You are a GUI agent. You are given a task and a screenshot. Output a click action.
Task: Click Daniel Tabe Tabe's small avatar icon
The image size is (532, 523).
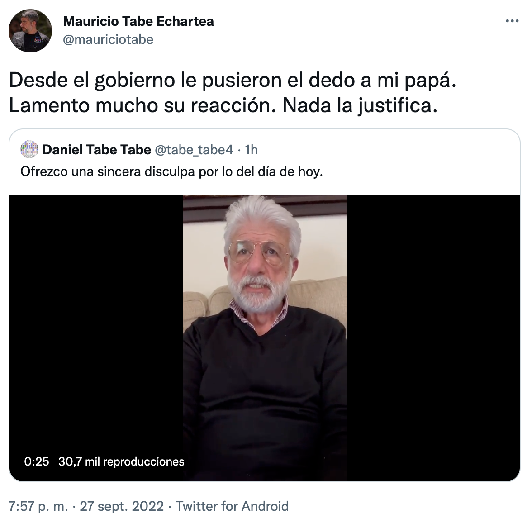29,149
